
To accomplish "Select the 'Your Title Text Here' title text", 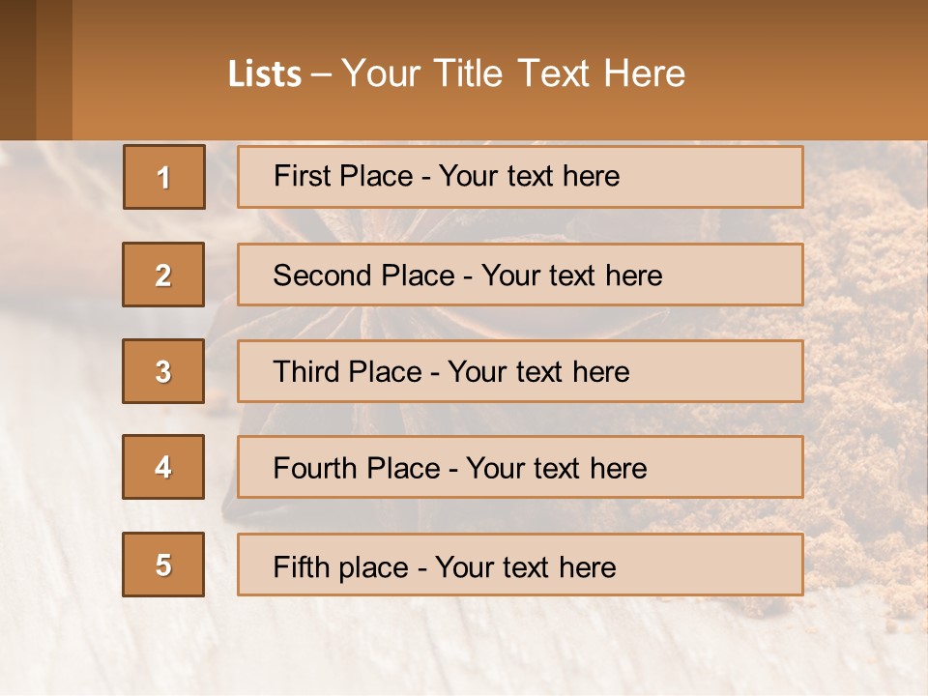I will point(513,73).
